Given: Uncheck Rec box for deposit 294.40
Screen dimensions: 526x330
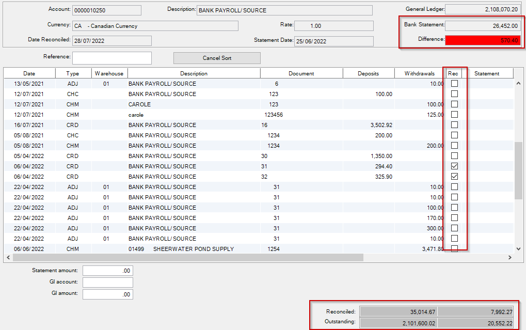Looking at the screenshot, I should tap(455, 166).
